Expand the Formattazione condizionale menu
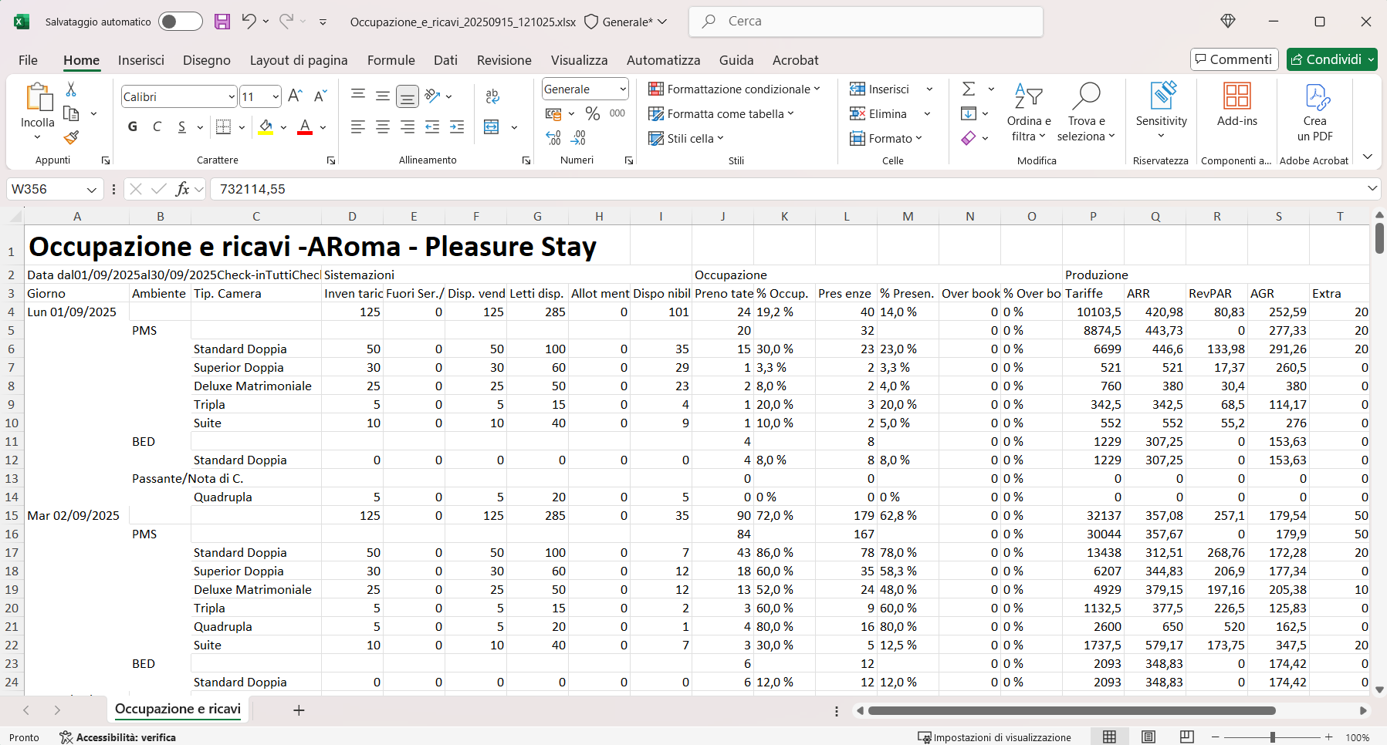Viewport: 1387px width, 745px height. coord(733,89)
